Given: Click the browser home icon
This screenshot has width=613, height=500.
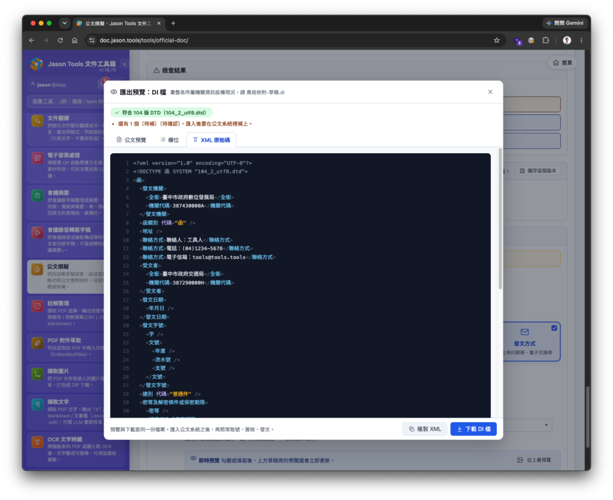Looking at the screenshot, I should click(75, 40).
